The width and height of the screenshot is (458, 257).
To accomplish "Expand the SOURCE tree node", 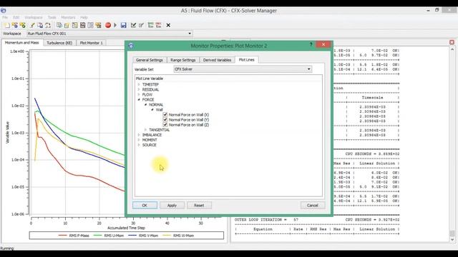I will click(139, 145).
